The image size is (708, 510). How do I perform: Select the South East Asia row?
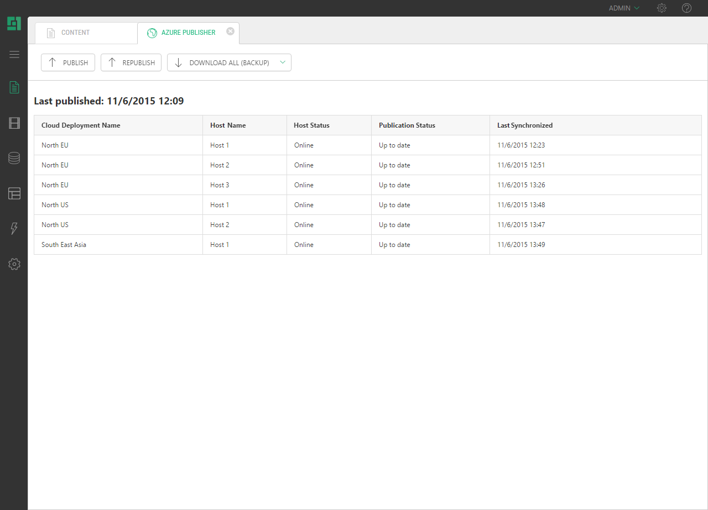point(64,245)
